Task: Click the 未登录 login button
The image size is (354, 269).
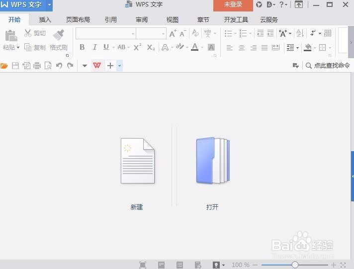Action: 233,5
